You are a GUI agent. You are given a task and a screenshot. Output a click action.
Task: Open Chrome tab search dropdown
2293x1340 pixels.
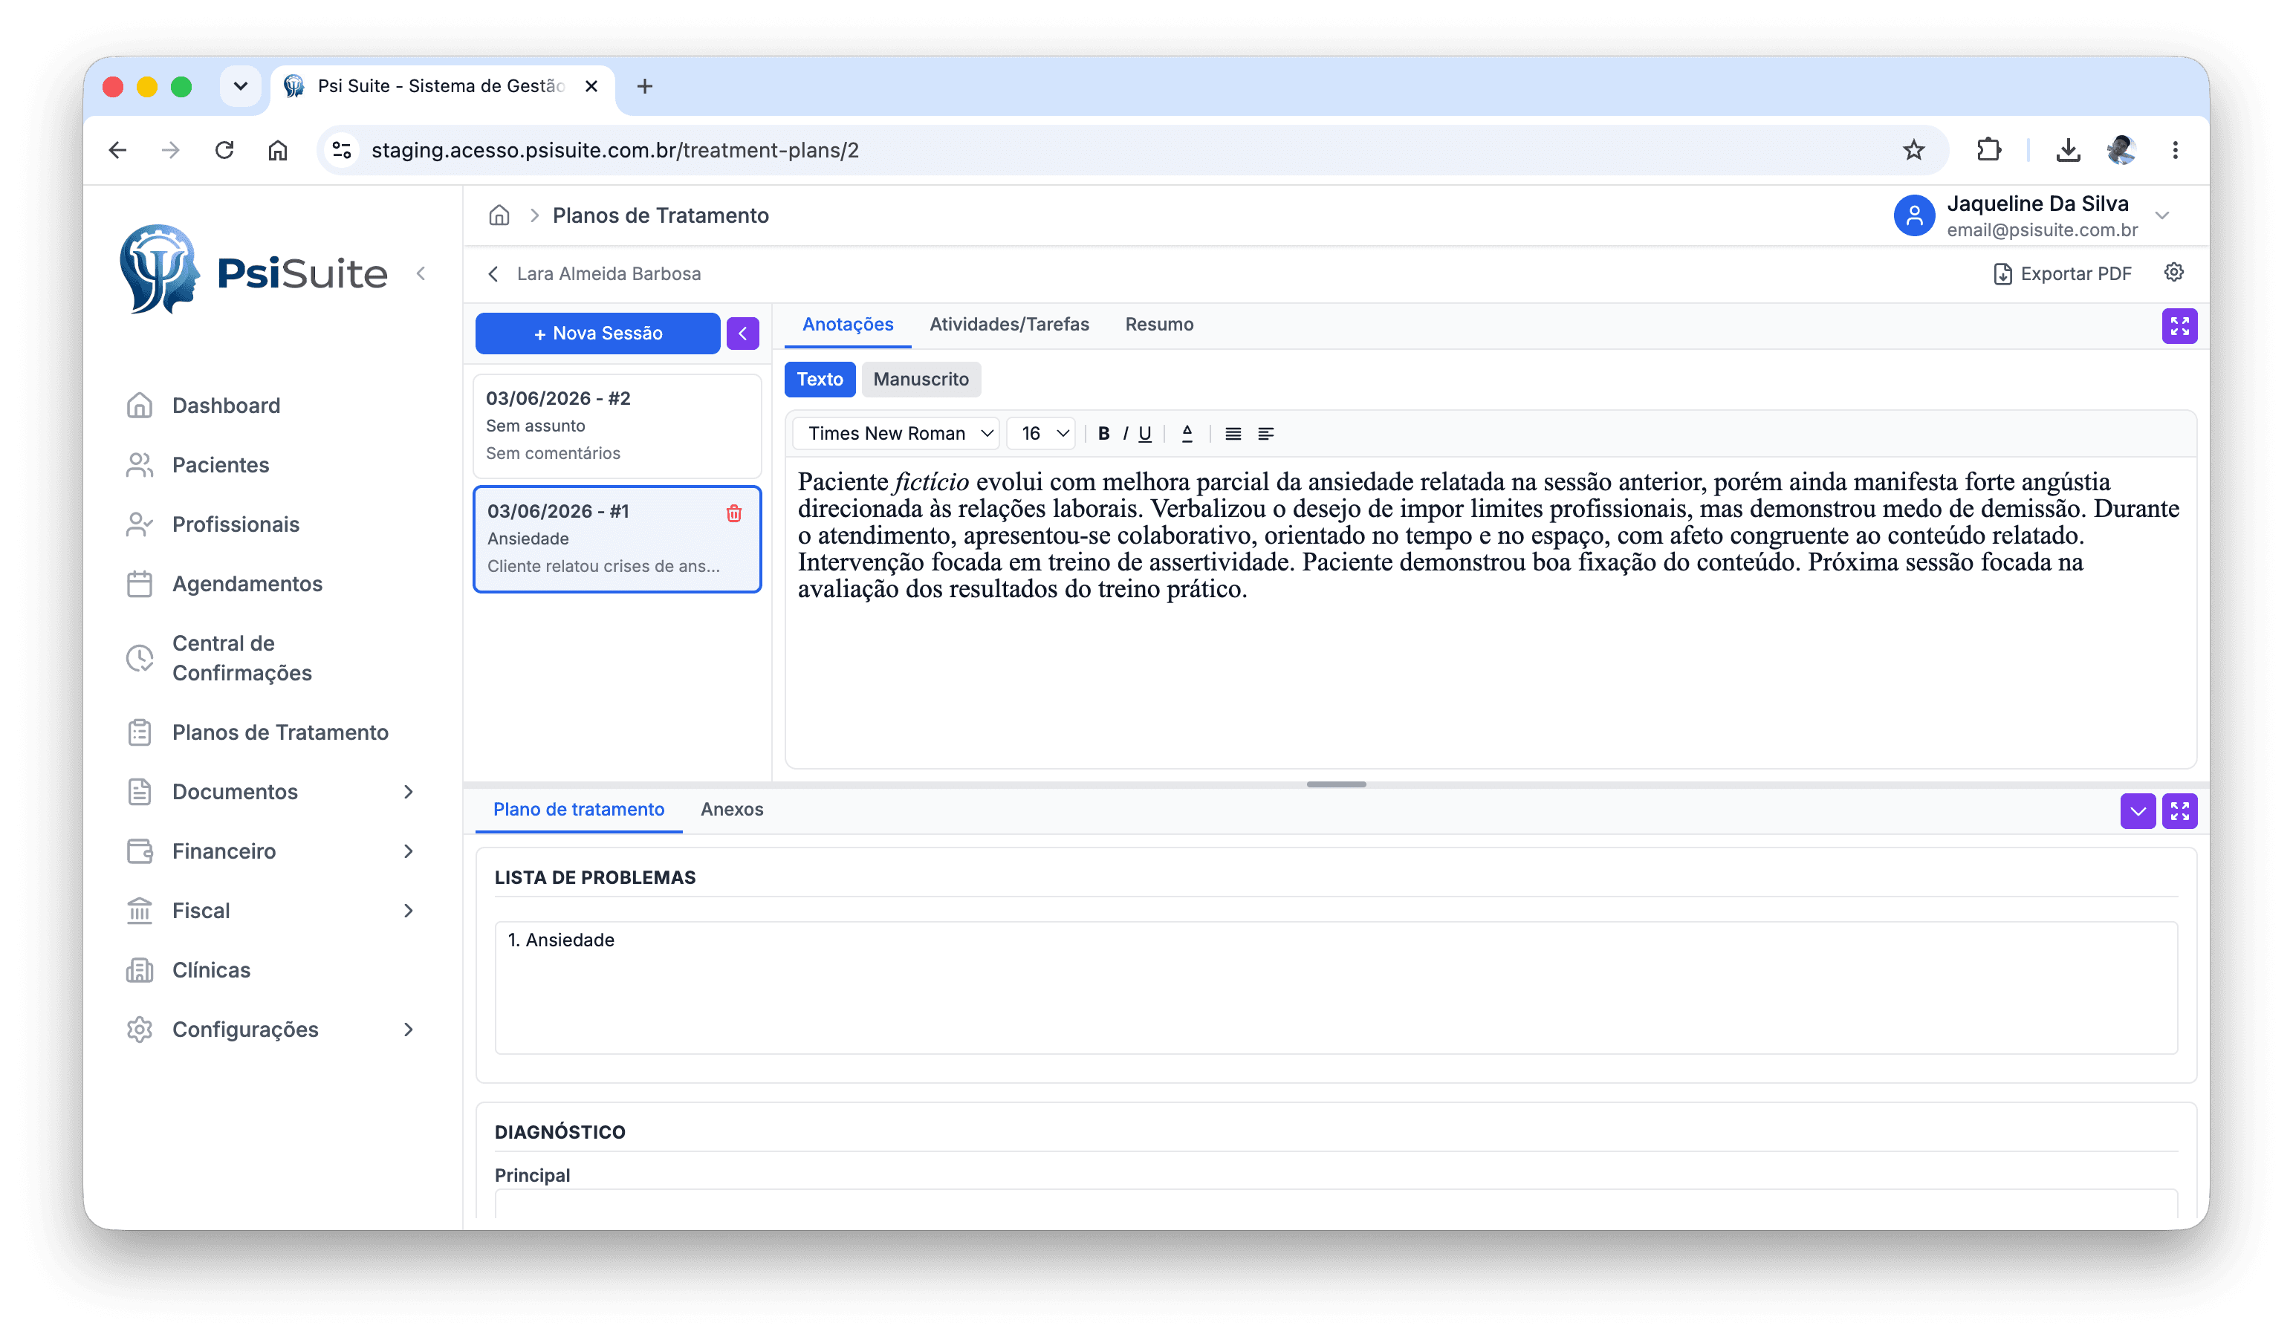pos(240,85)
